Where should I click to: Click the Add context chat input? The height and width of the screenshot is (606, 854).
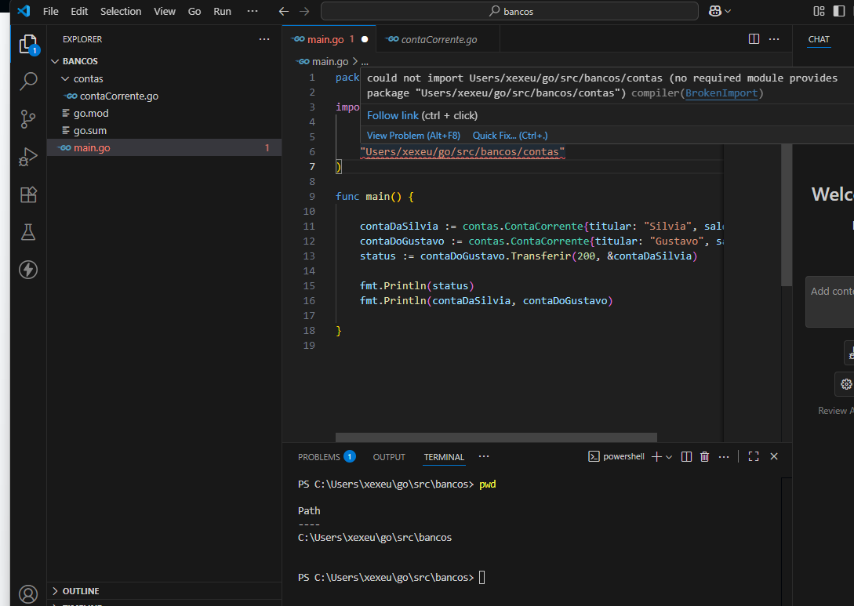[830, 302]
